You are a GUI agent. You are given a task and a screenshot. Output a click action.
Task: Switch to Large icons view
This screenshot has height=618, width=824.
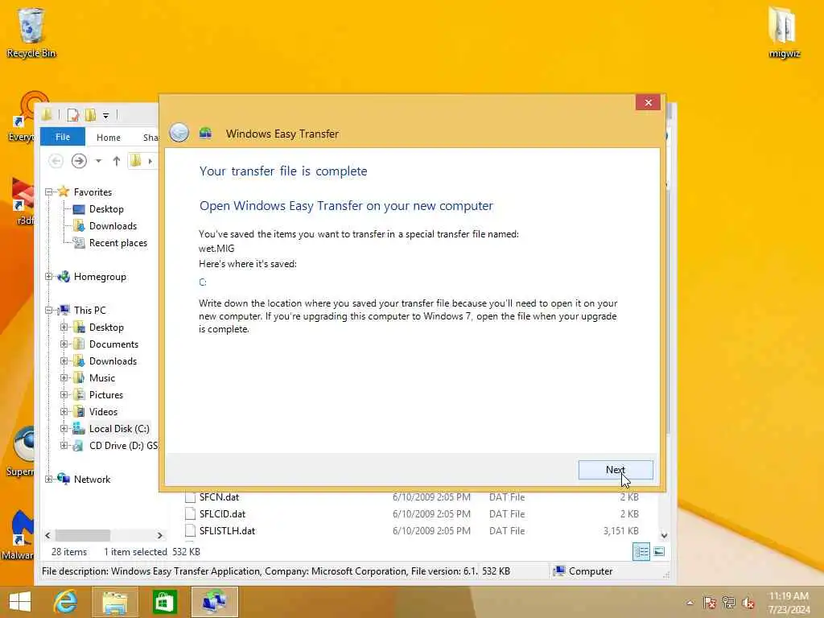659,552
